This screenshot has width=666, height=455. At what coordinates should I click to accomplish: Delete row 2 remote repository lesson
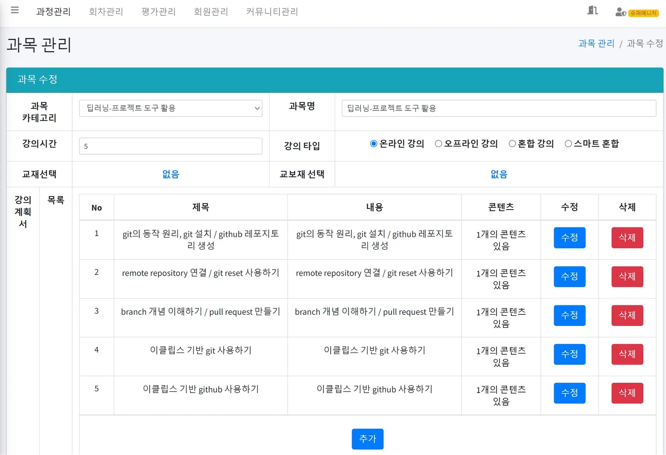click(x=627, y=277)
